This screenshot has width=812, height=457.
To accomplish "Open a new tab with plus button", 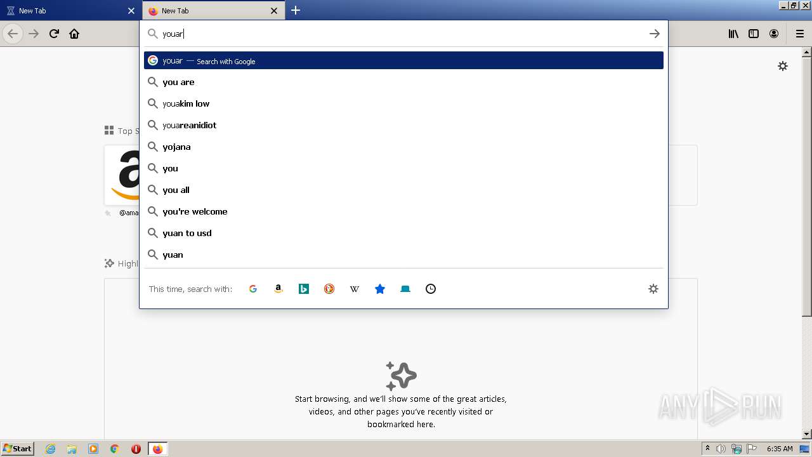I will 296,10.
